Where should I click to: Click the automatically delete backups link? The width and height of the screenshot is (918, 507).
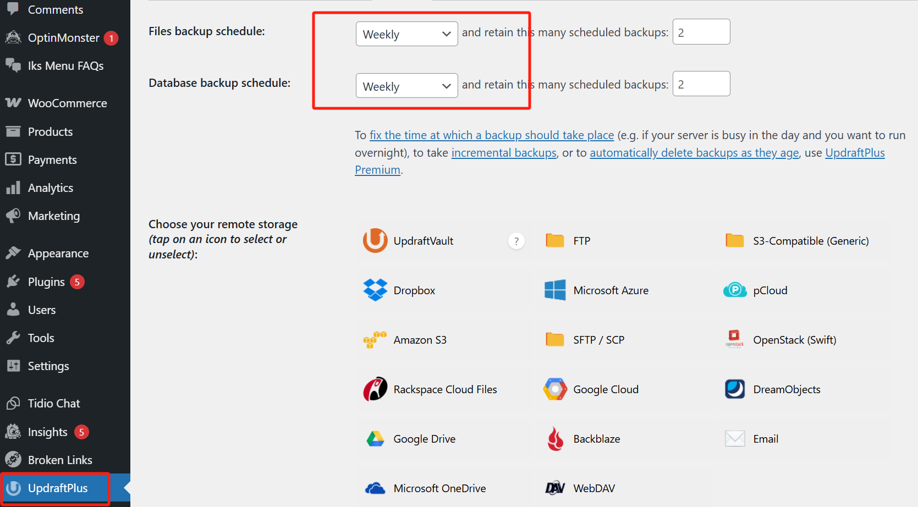694,153
